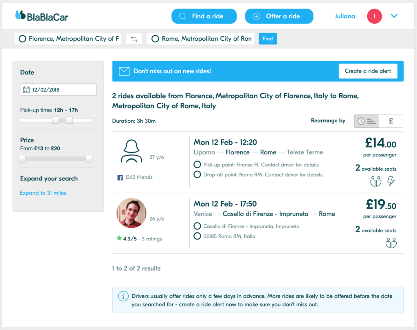Click the Find a ride button
Image resolution: width=417 pixels, height=330 pixels.
(x=204, y=16)
